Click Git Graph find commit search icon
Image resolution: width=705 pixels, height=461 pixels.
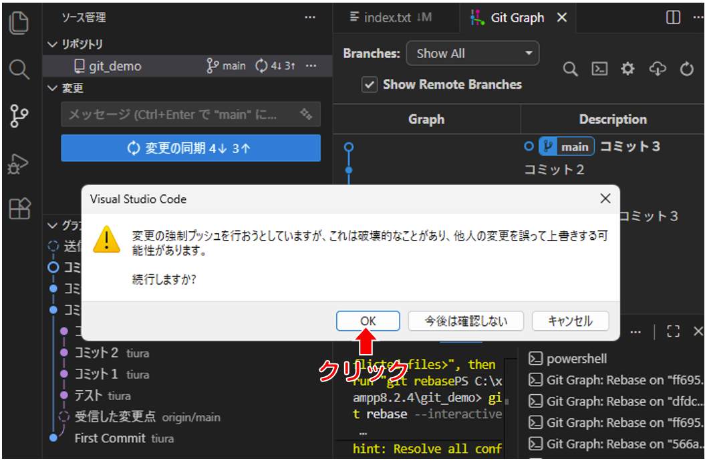coord(570,69)
